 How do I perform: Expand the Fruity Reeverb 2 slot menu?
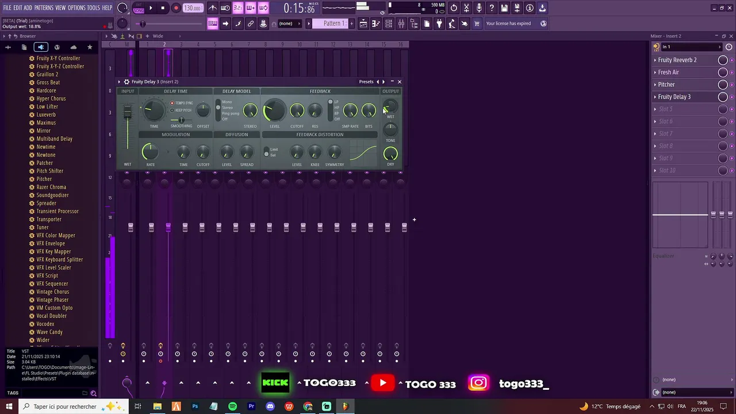(x=655, y=60)
